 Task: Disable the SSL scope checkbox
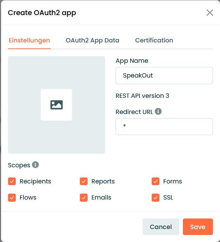point(156,197)
